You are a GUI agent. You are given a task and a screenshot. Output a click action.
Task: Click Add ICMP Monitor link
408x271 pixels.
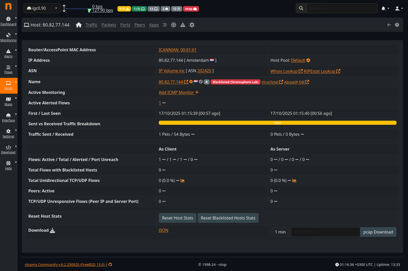pyautogui.click(x=178, y=92)
